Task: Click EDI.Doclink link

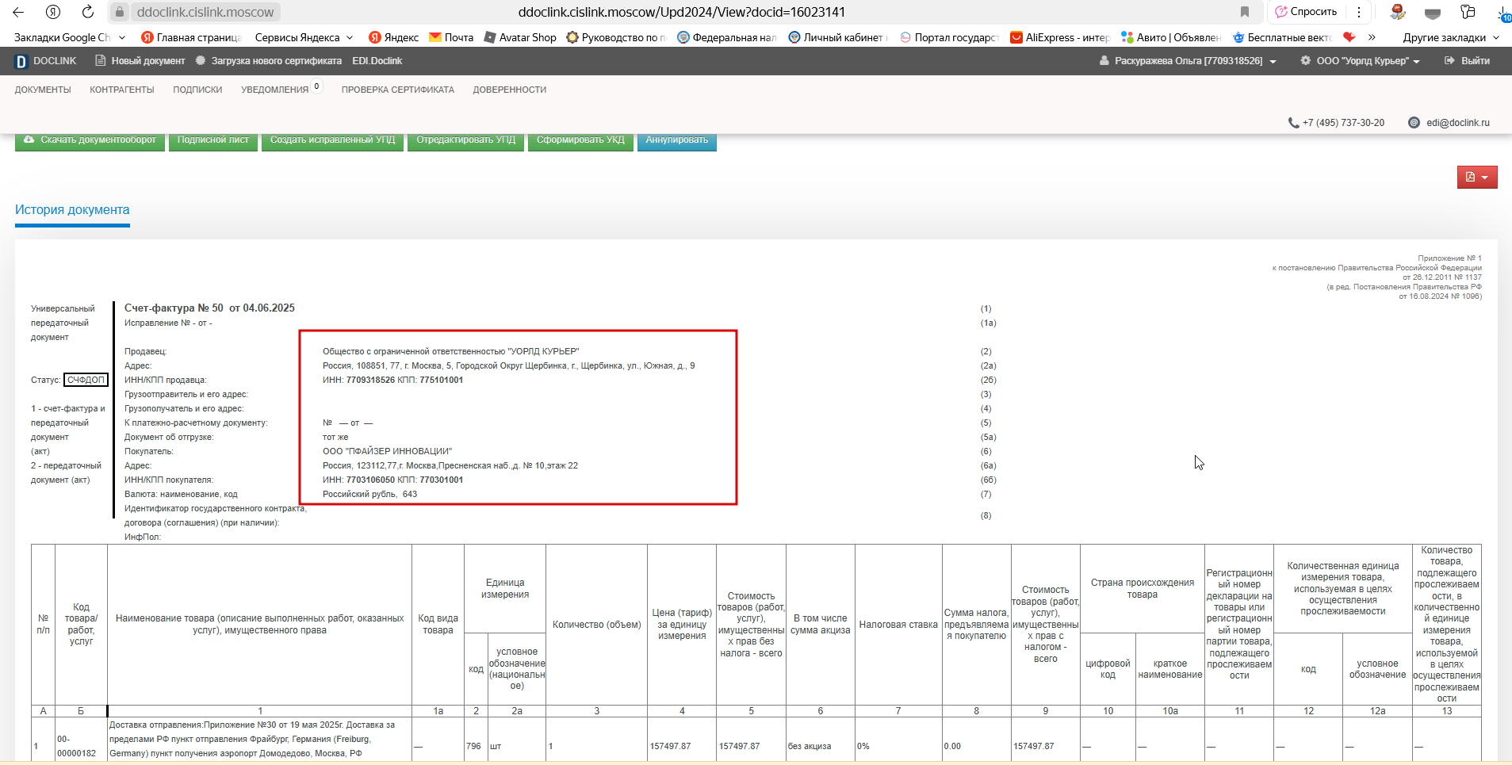Action: tap(377, 61)
